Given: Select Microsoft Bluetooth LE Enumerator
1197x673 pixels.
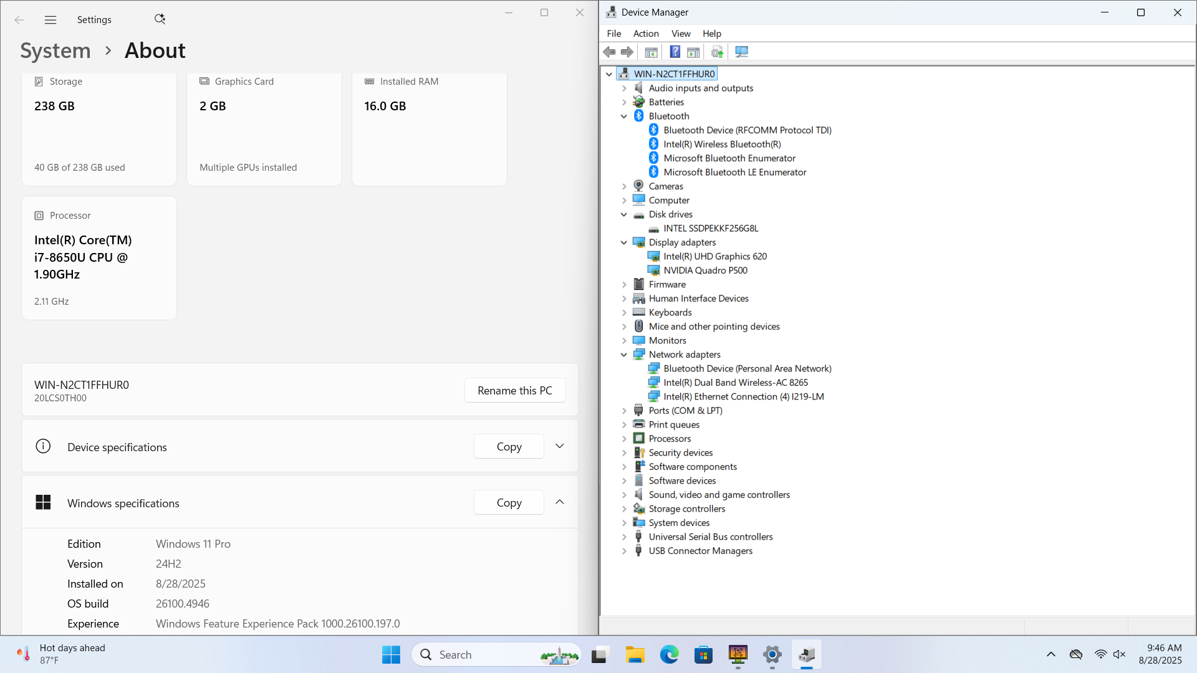Looking at the screenshot, I should (x=734, y=172).
